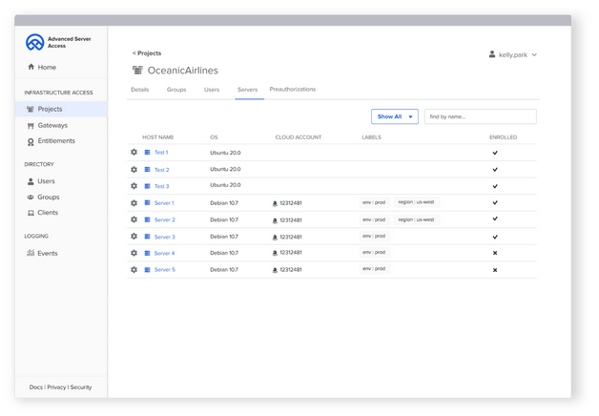Open the Test 3 host link

coord(161,186)
